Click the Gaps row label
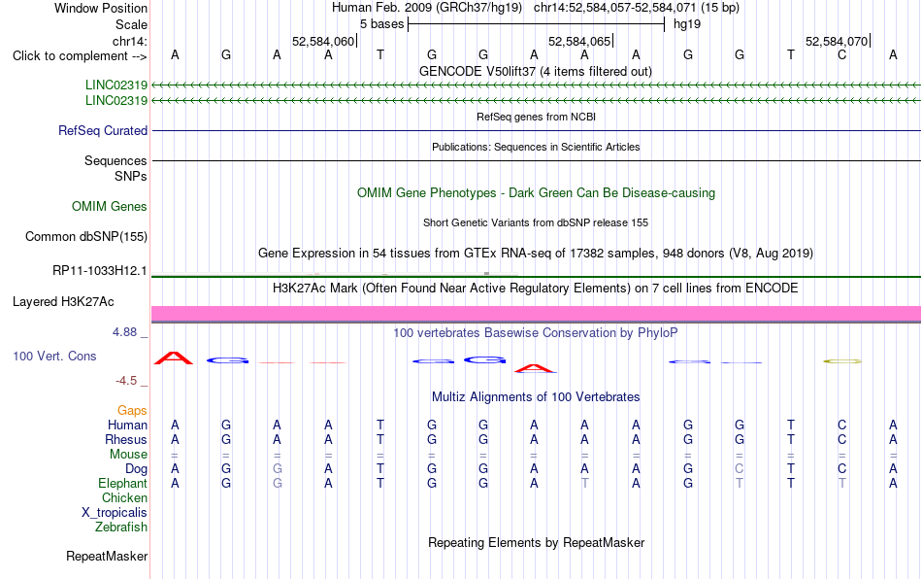This screenshot has height=579, width=922. coord(132,410)
